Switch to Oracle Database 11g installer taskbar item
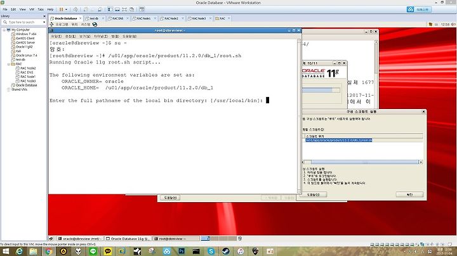Screen dimensions: 457x256 point(128,238)
